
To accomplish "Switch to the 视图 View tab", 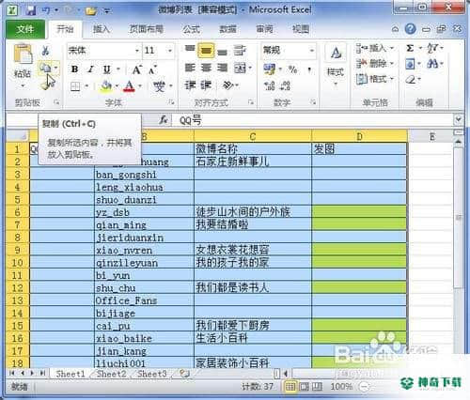I will [x=301, y=29].
